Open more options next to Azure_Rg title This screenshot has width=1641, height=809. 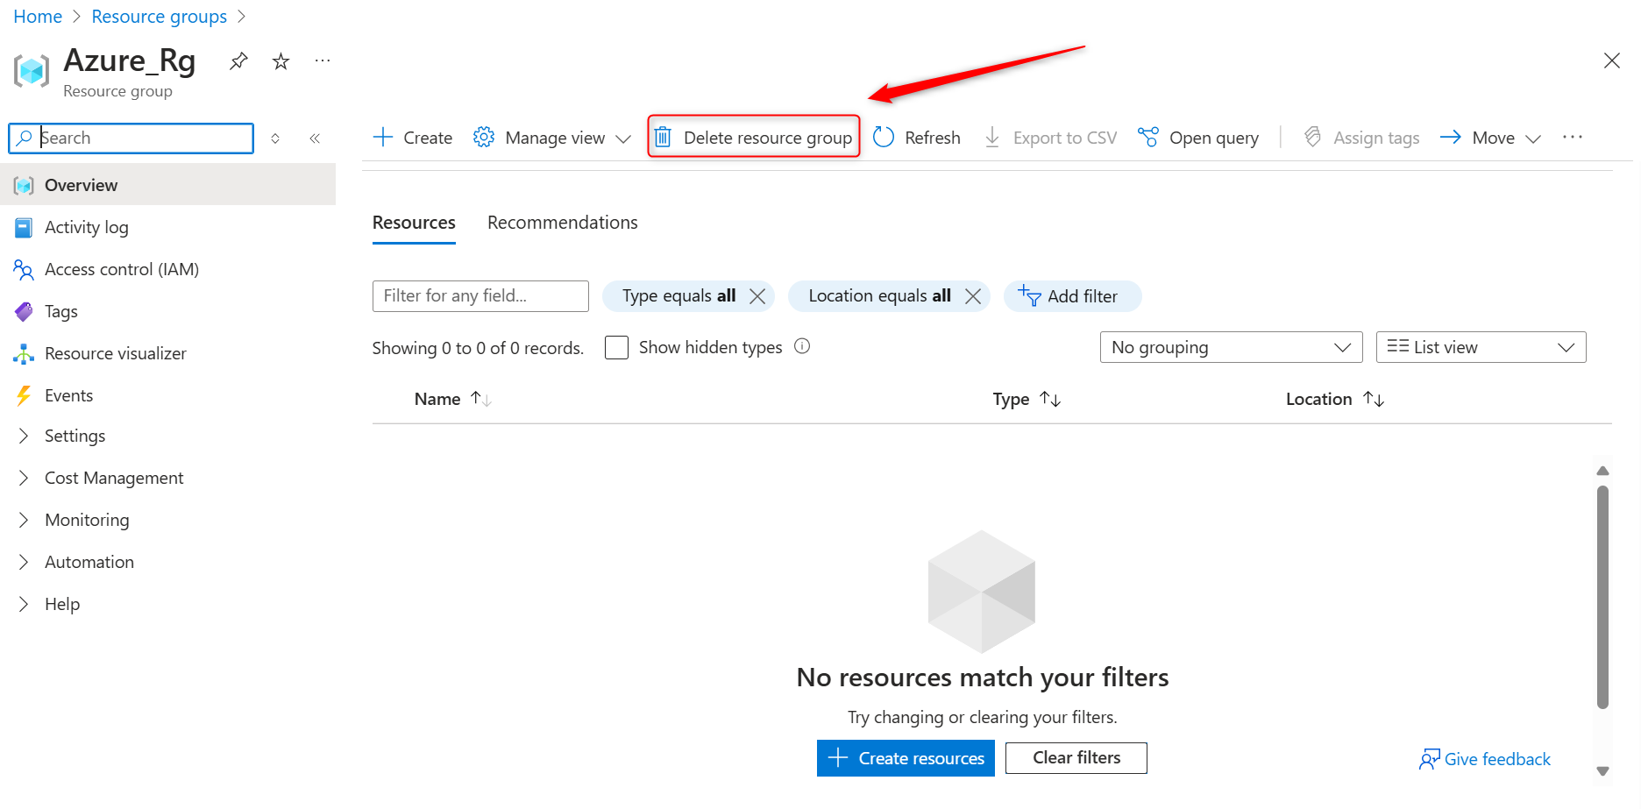click(323, 60)
